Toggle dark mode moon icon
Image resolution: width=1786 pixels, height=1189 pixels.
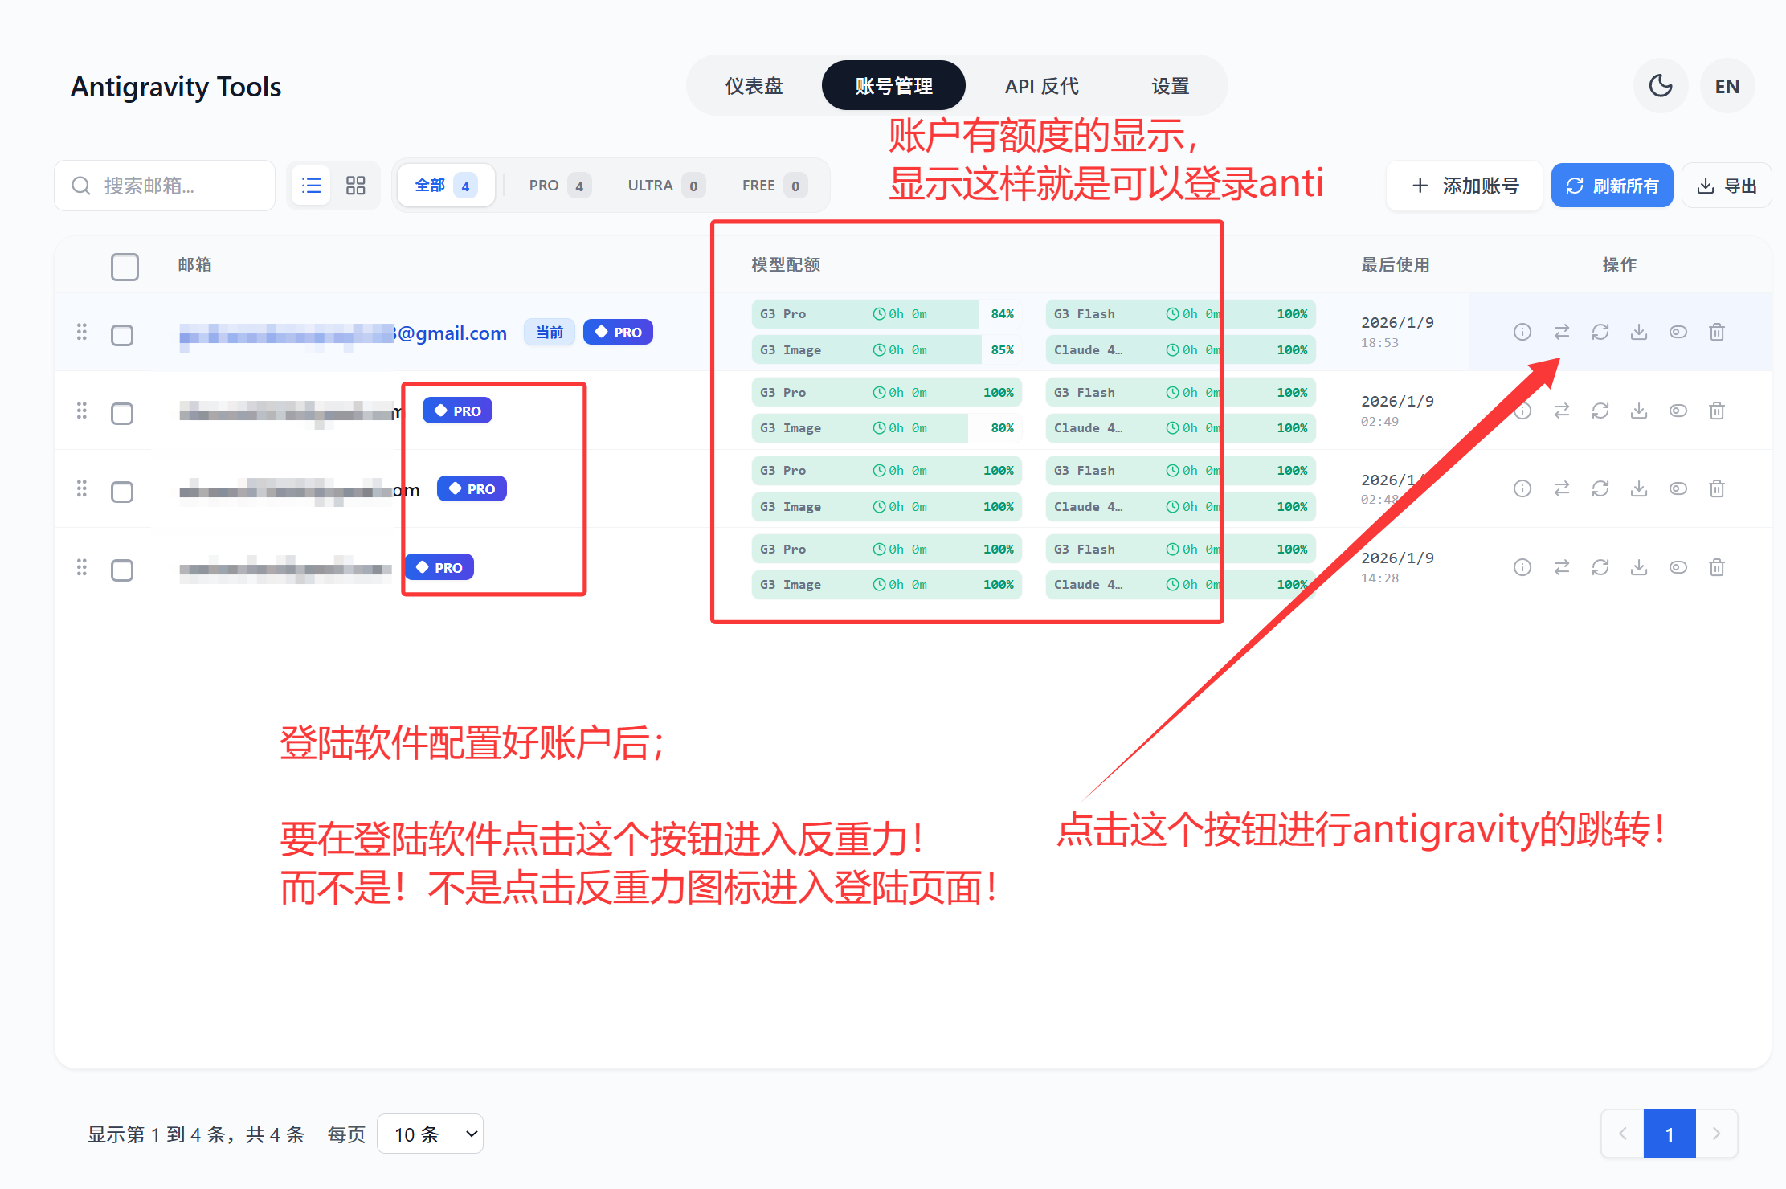(1660, 86)
